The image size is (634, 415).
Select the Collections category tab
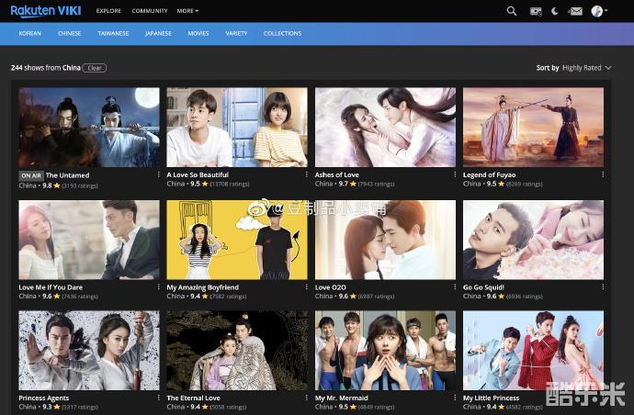[282, 34]
